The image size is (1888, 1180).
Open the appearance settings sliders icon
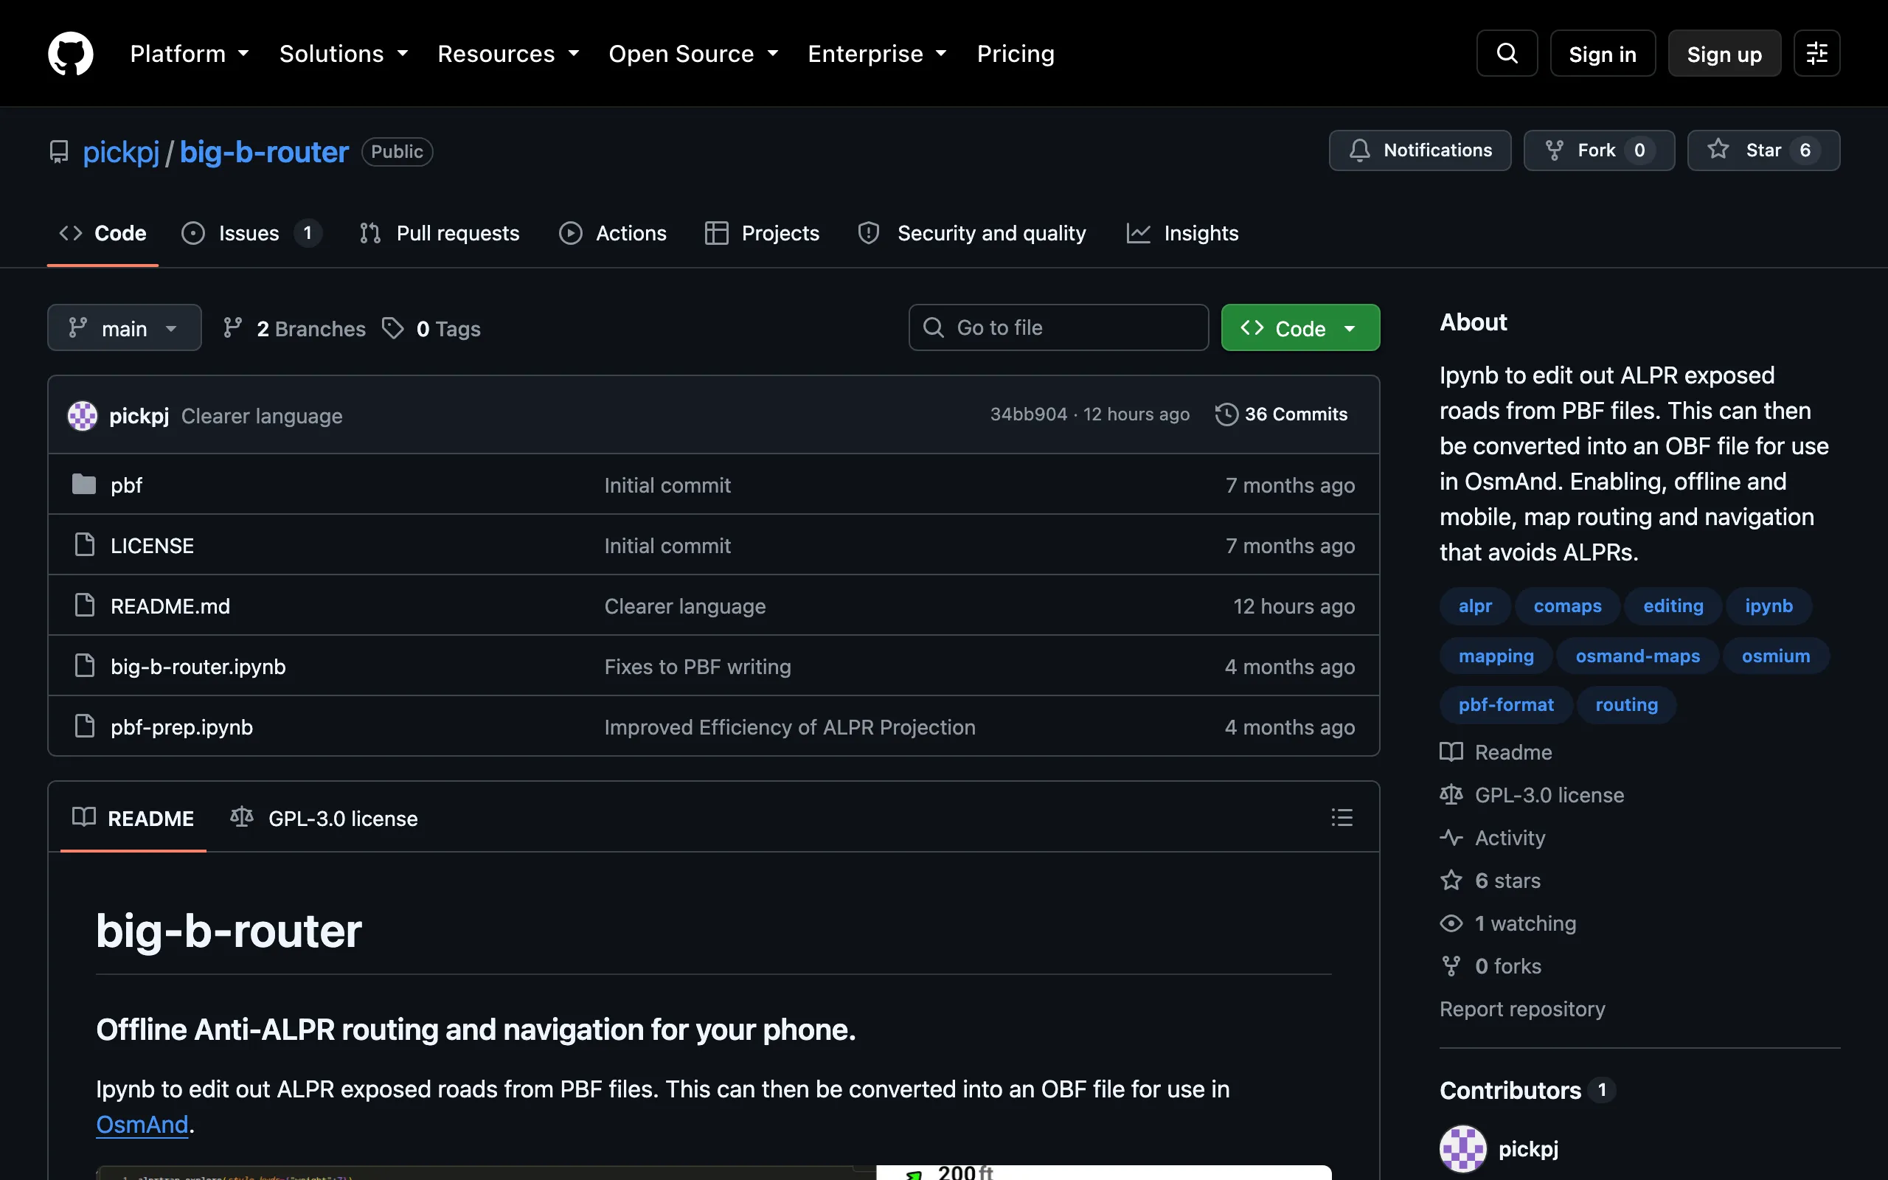[x=1816, y=54]
